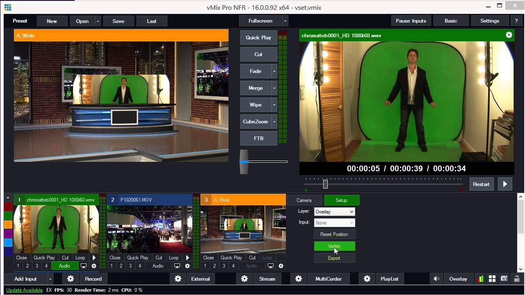Open the preview input settings gear
The width and height of the screenshot is (525, 295).
(509, 35)
